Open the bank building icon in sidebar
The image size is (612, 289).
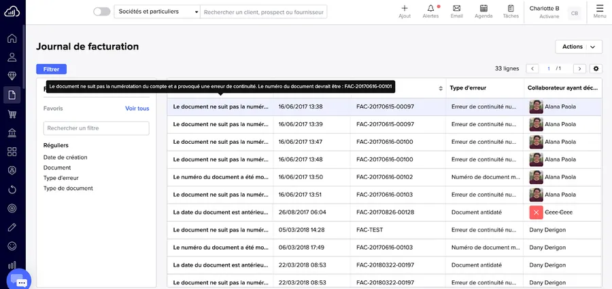tap(12, 133)
